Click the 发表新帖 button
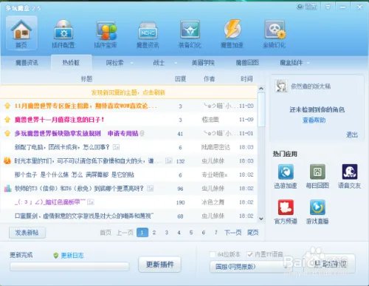Image resolution: width=369 pixels, height=286 pixels. point(27,233)
